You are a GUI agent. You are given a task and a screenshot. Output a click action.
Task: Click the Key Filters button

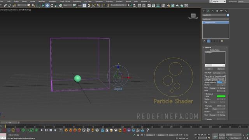pyautogui.click(x=235, y=138)
